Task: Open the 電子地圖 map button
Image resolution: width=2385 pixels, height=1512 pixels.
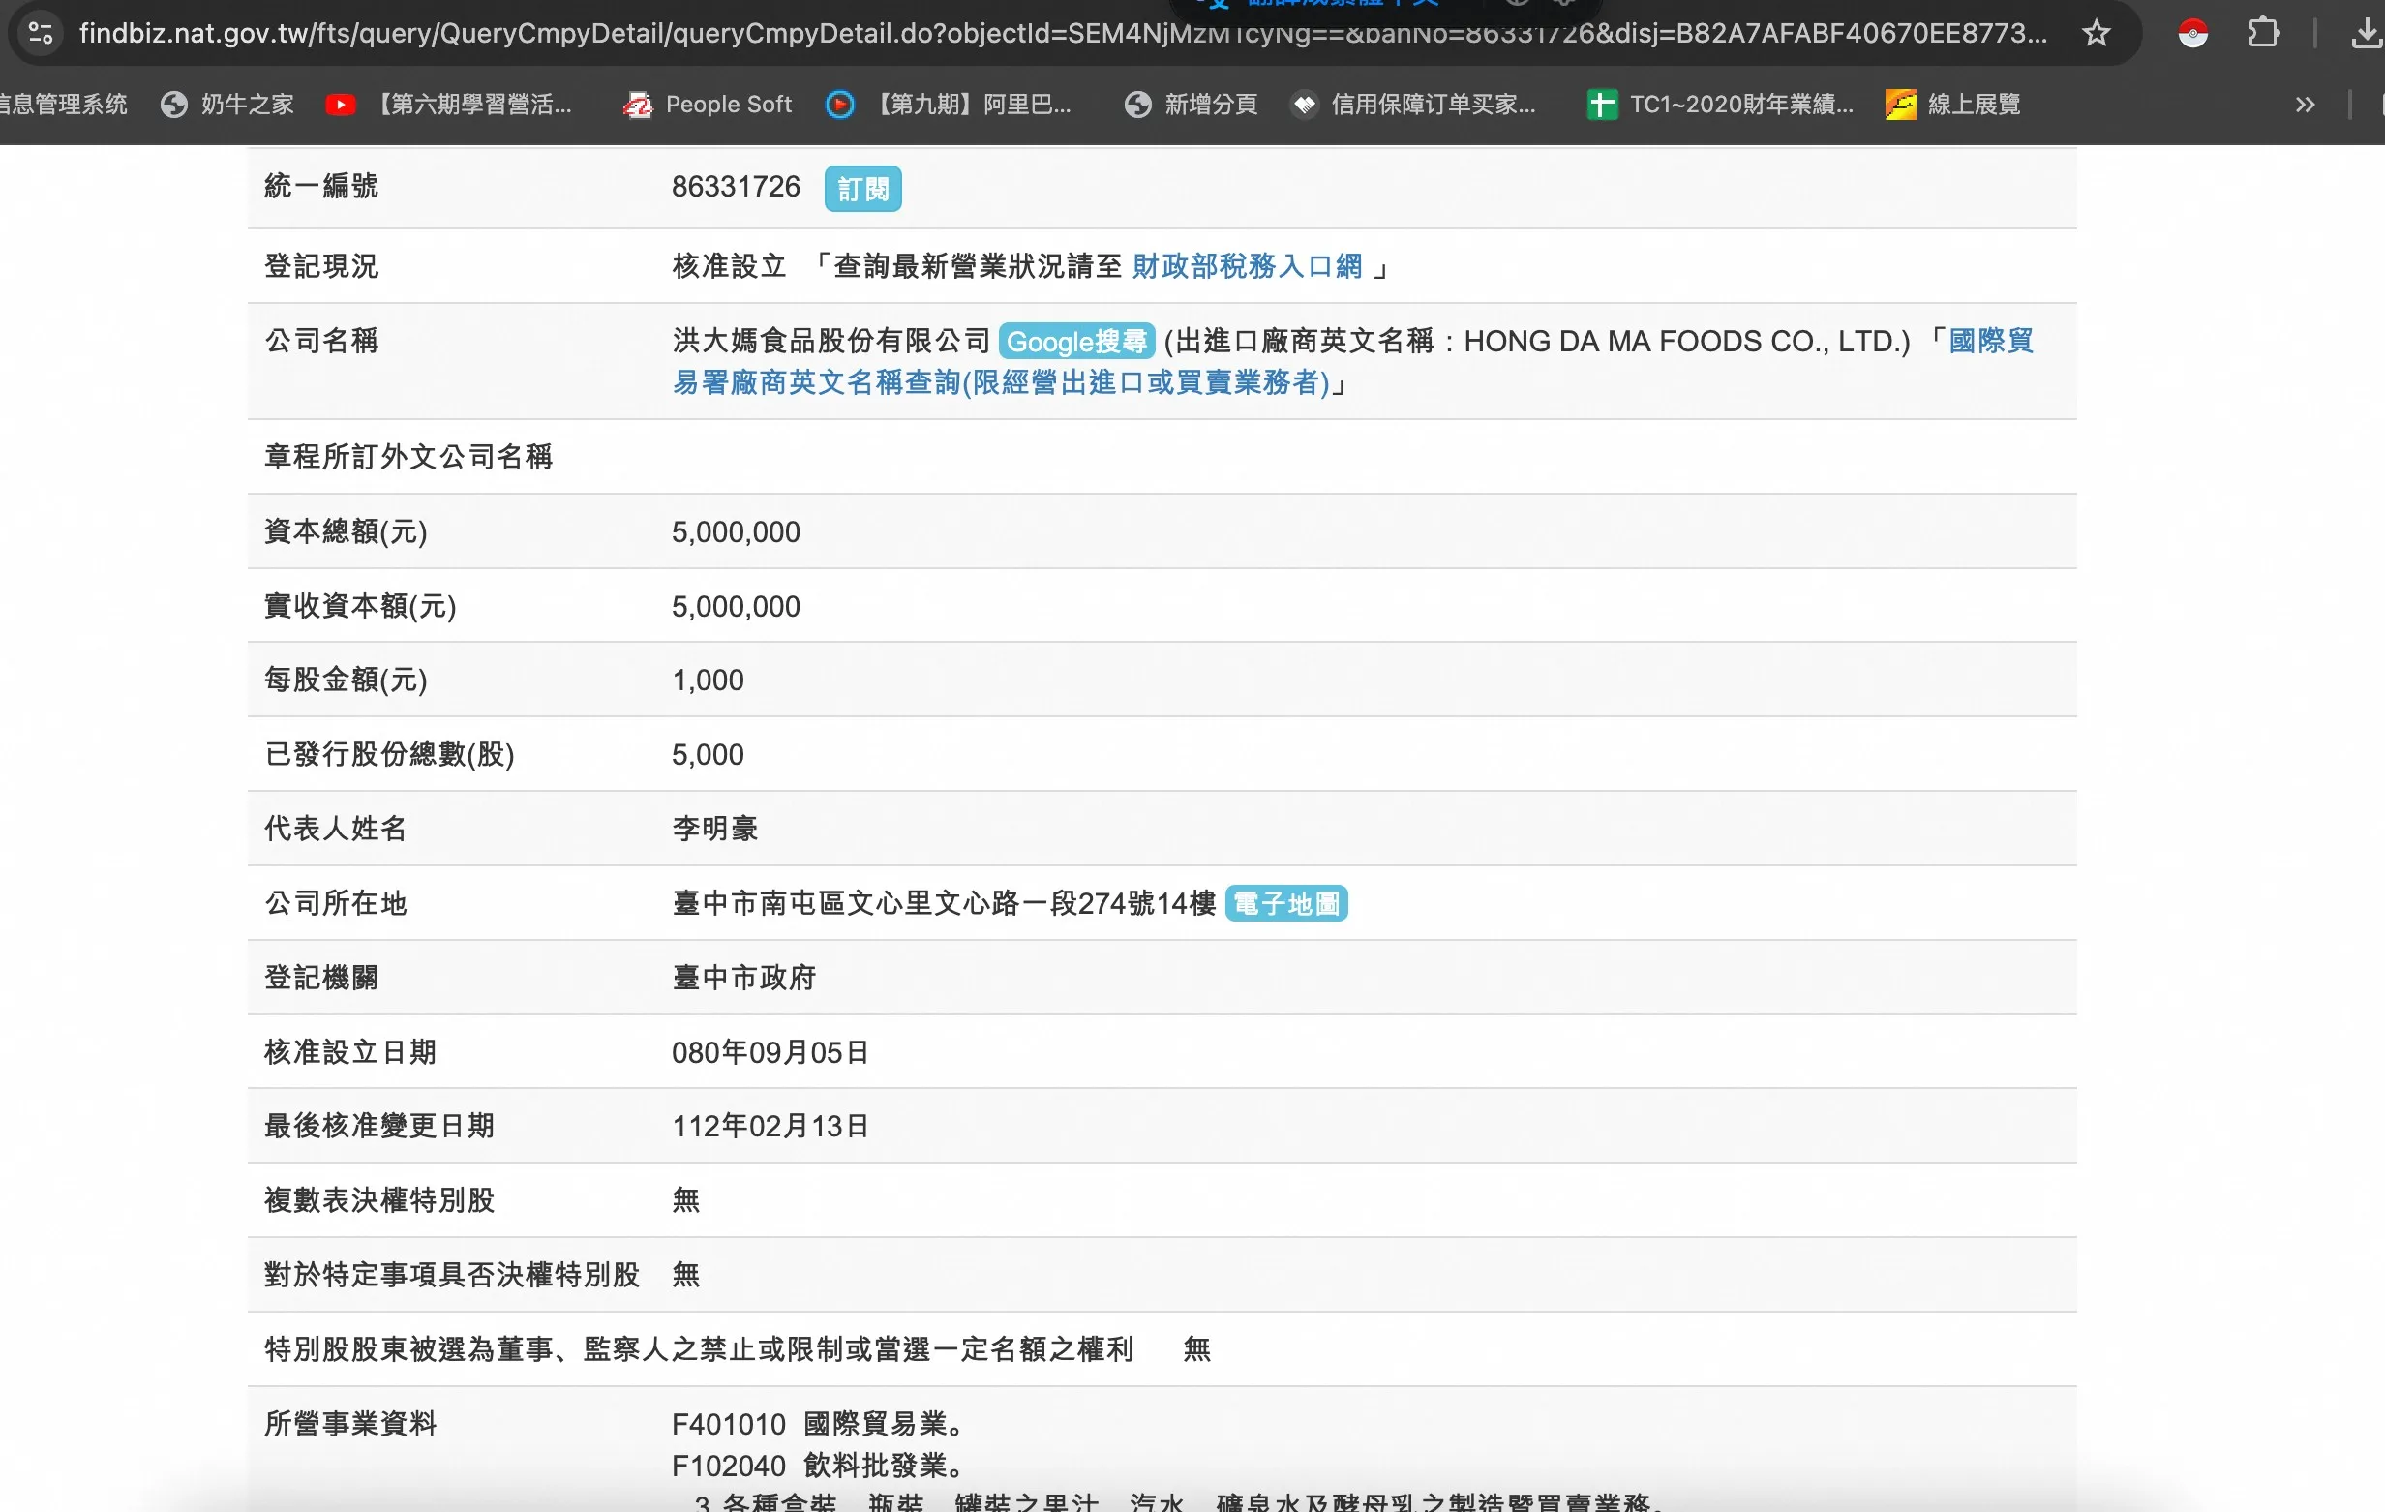Action: [1285, 904]
